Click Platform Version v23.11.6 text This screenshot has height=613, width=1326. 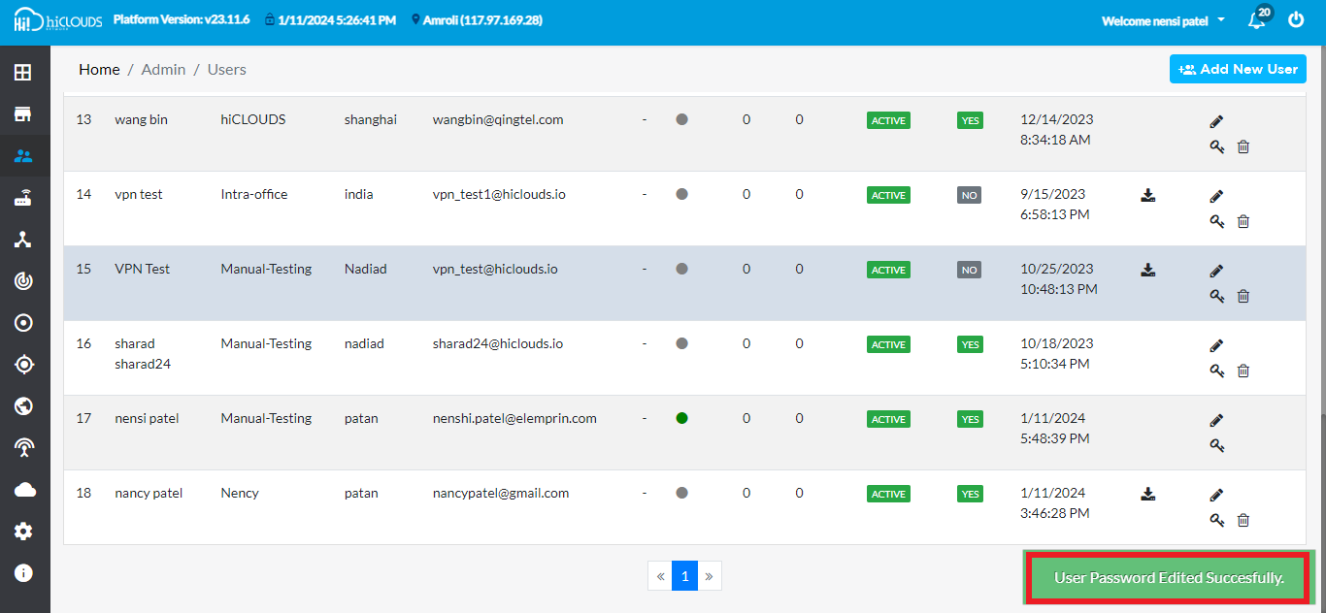pyautogui.click(x=181, y=19)
